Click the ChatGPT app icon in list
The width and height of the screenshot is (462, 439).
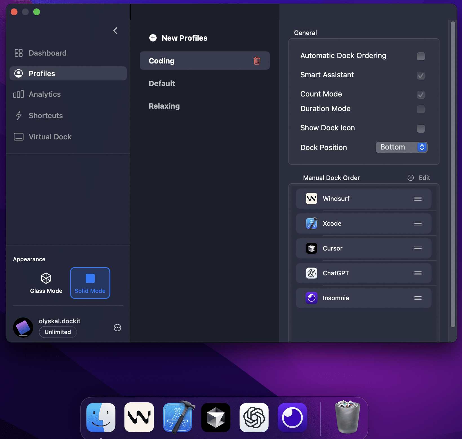312,273
